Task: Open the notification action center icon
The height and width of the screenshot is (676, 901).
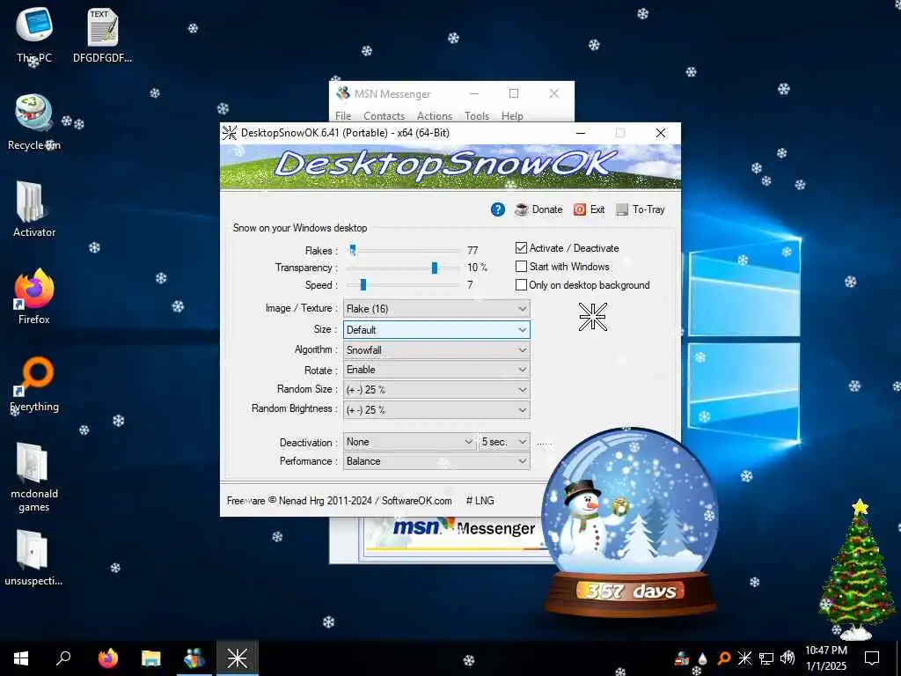Action: point(872,658)
